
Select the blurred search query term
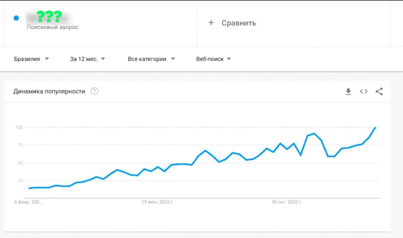pos(49,17)
